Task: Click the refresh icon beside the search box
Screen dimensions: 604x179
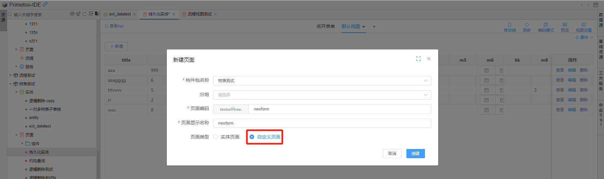Action: click(84, 14)
